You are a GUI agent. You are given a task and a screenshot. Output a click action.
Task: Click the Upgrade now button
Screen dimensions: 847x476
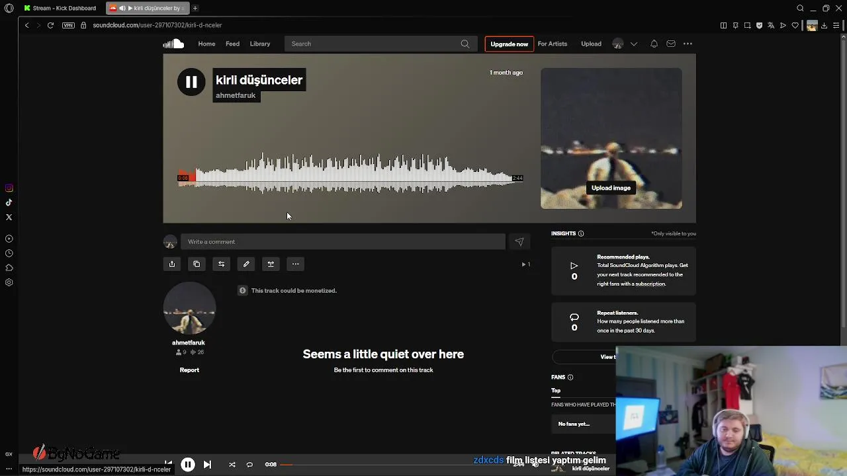(509, 44)
